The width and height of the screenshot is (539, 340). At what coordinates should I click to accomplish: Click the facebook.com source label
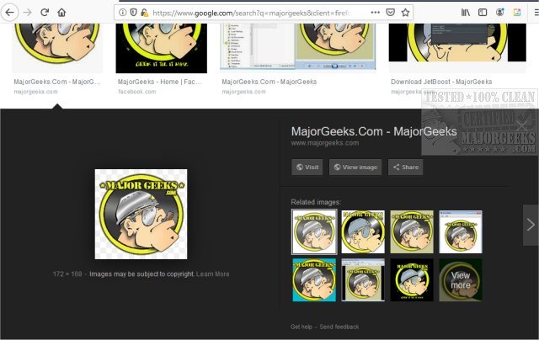click(136, 92)
